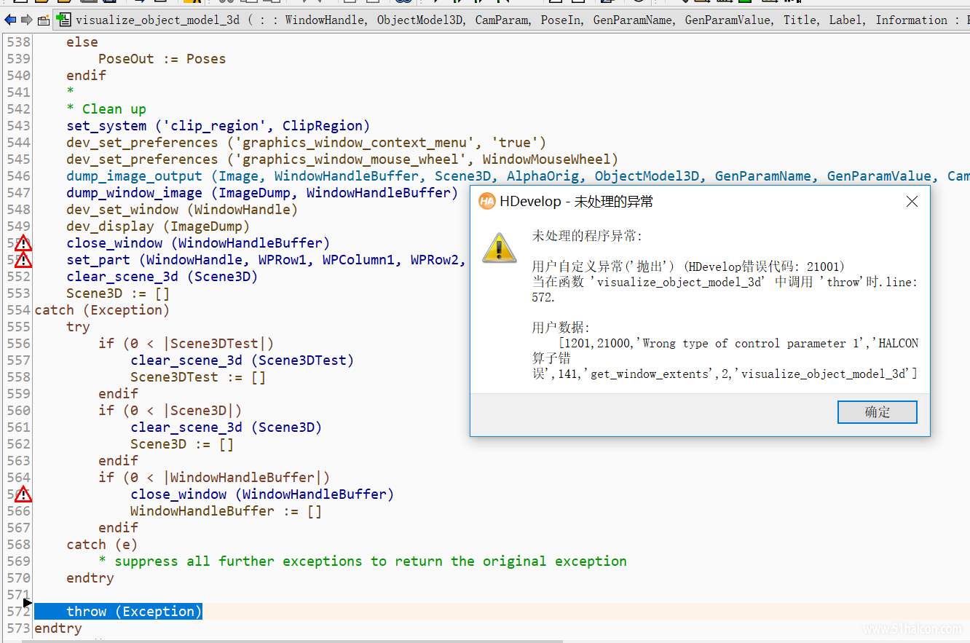
Task: Click the clear_scene_3d (Scene3D) line 552
Action: click(x=162, y=277)
